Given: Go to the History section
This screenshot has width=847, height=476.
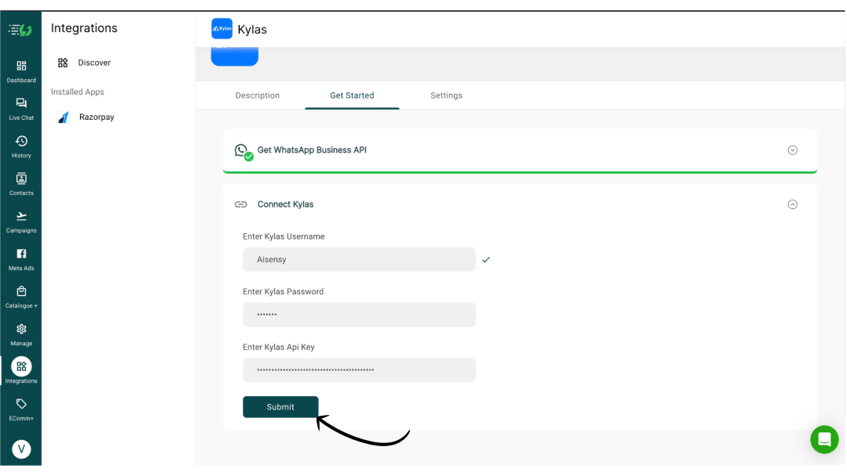Looking at the screenshot, I should 21,147.
